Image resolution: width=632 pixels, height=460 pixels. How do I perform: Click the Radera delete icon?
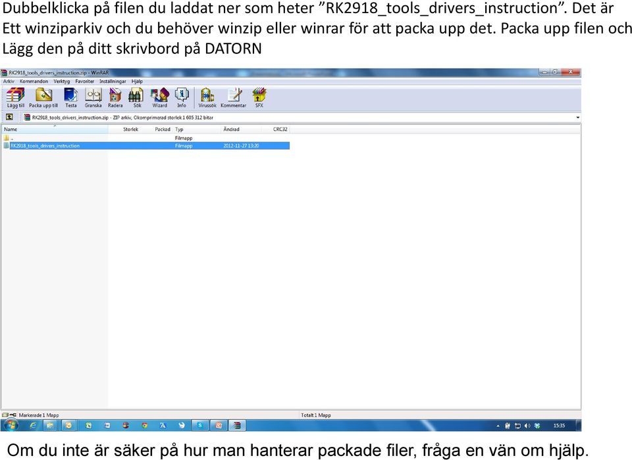click(x=115, y=98)
